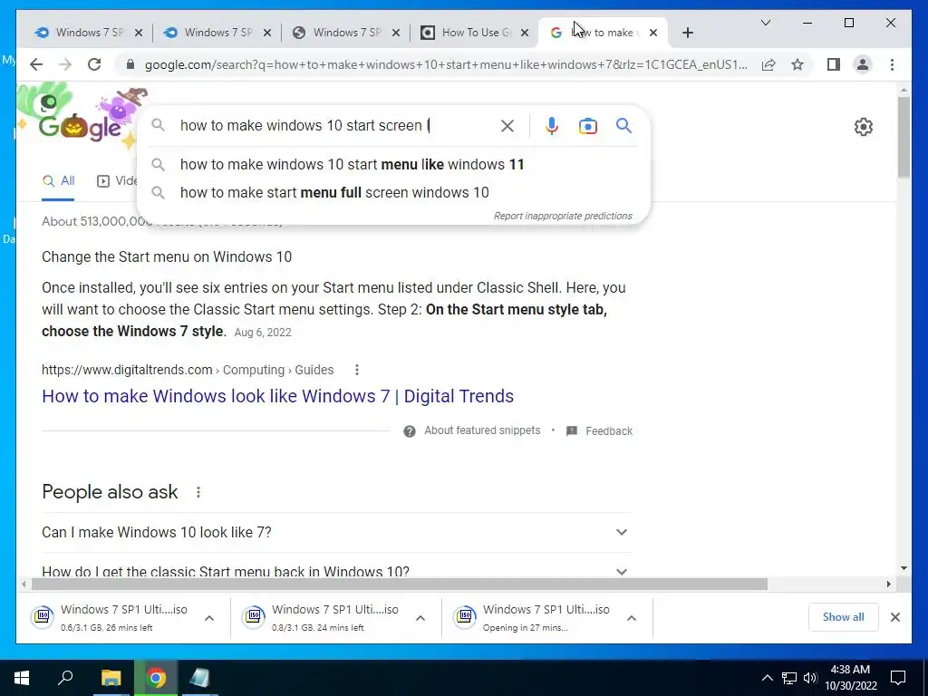This screenshot has height=696, width=928.
Task: Click the vertical page scrollbar thumb
Action: [904, 137]
